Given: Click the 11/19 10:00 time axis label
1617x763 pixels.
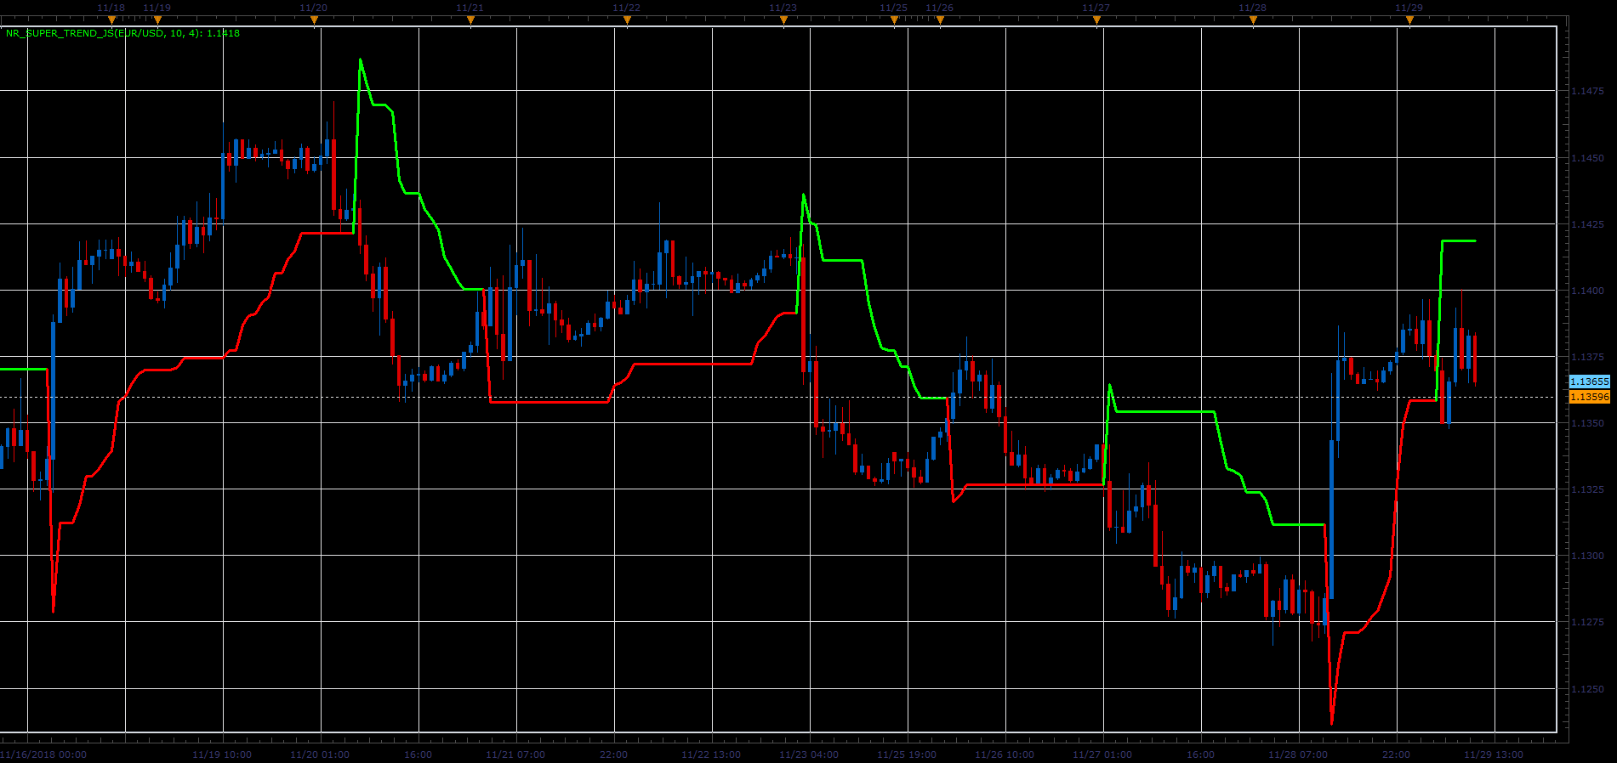Looking at the screenshot, I should point(222,755).
